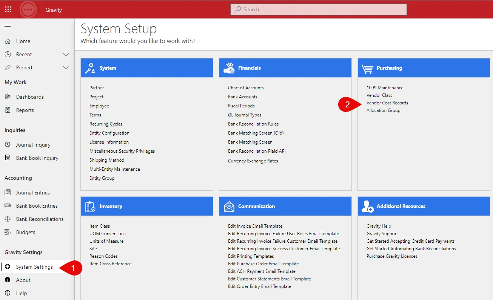Collapse the sidebar hamburger menu
The height and width of the screenshot is (300, 493).
pyautogui.click(x=8, y=27)
